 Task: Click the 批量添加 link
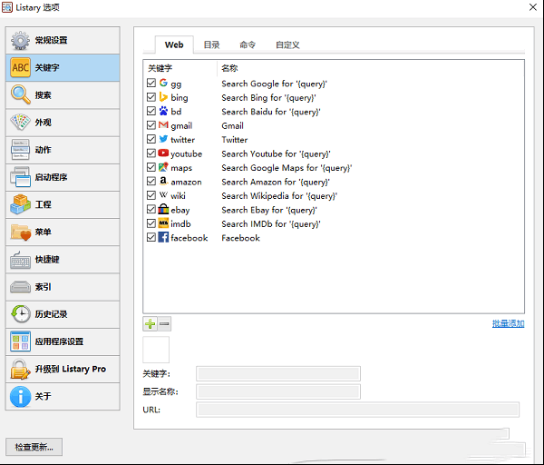point(508,324)
